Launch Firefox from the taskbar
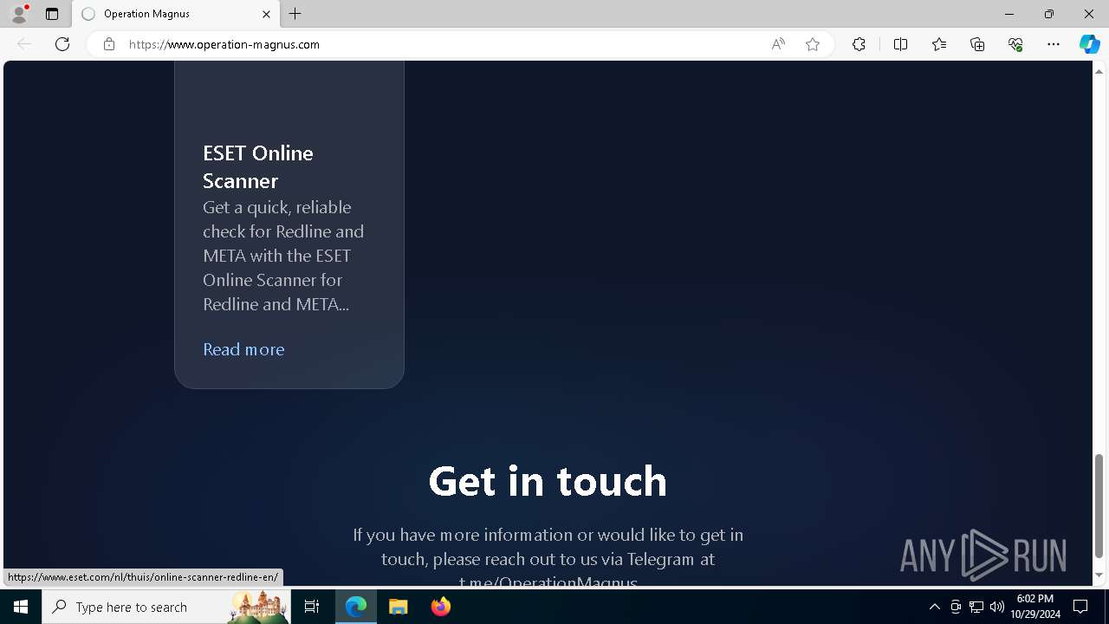1109x624 pixels. [x=440, y=607]
